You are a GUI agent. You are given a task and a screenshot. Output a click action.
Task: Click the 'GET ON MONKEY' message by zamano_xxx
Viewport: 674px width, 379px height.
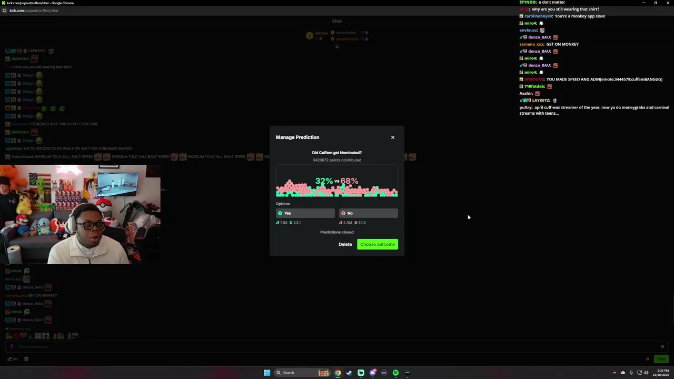[x=562, y=44]
